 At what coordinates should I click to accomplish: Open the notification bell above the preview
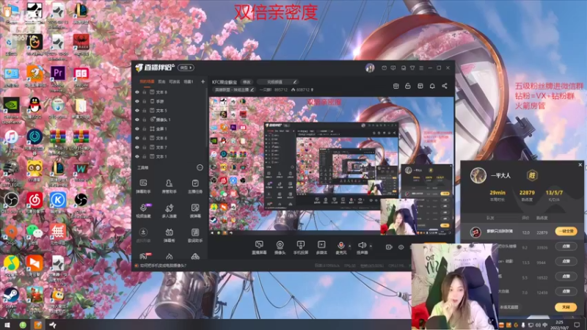[x=432, y=86]
